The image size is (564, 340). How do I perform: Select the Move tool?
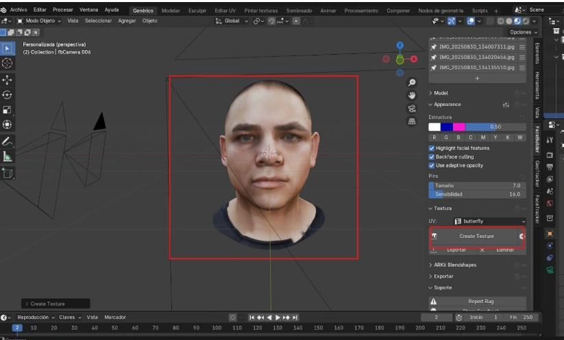tap(7, 80)
